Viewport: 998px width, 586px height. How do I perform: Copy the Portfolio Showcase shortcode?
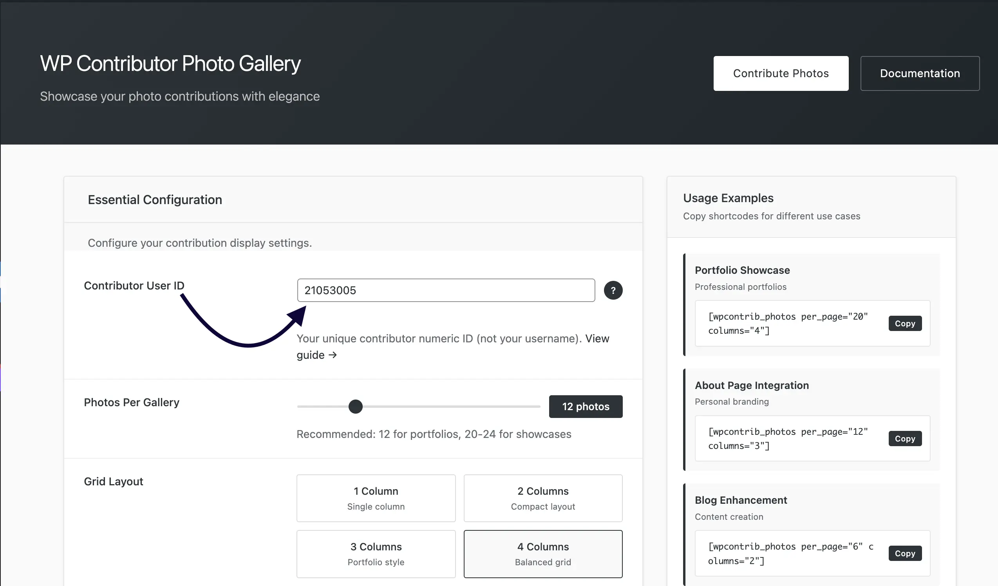pos(904,324)
